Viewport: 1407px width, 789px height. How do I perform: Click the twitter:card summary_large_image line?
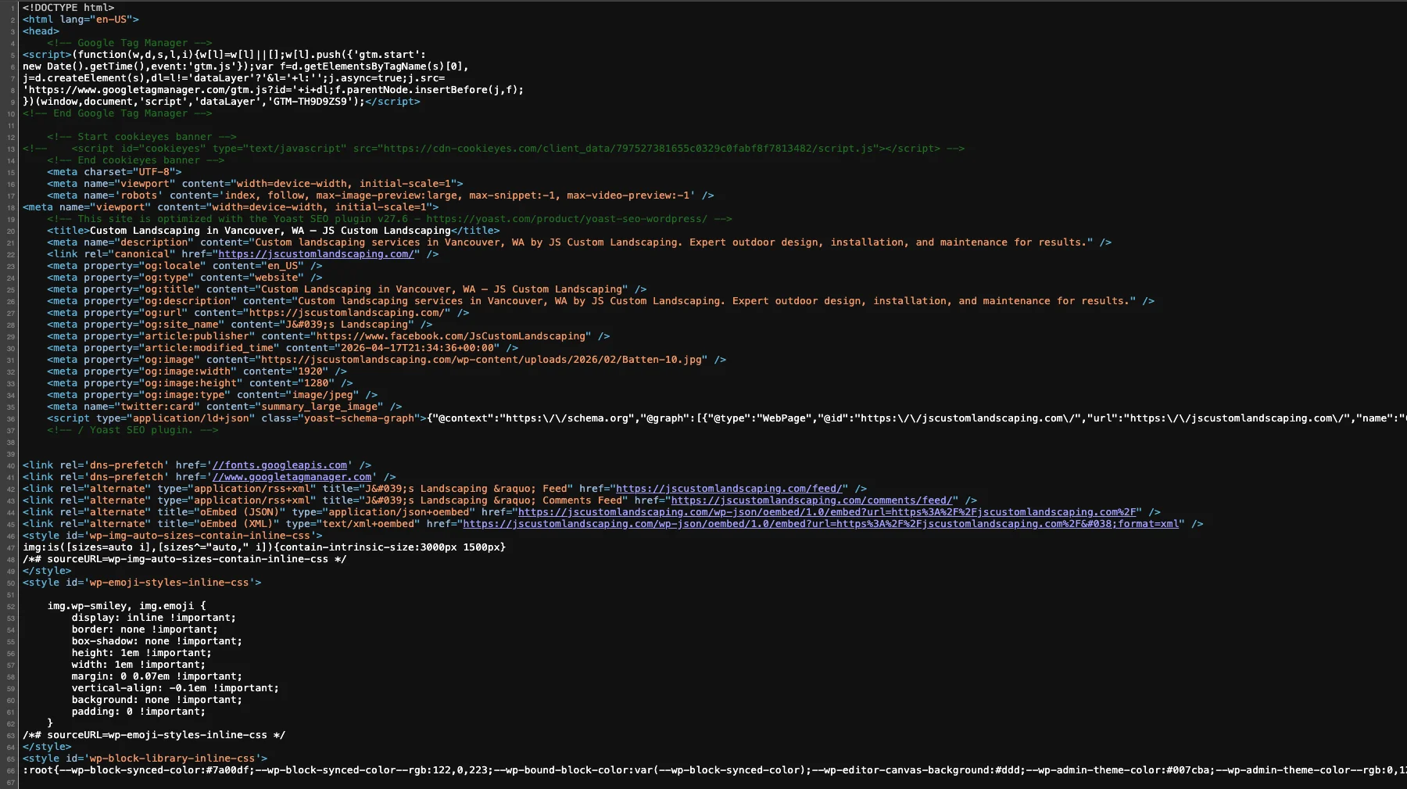224,407
